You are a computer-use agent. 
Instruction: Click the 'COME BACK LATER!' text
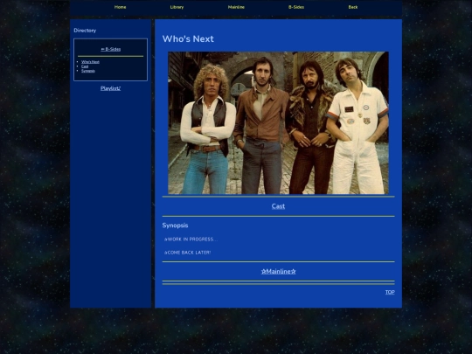188,253
